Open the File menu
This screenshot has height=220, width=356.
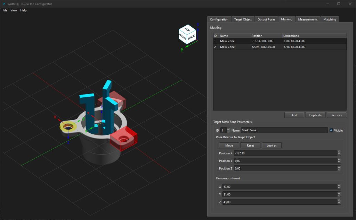point(5,10)
